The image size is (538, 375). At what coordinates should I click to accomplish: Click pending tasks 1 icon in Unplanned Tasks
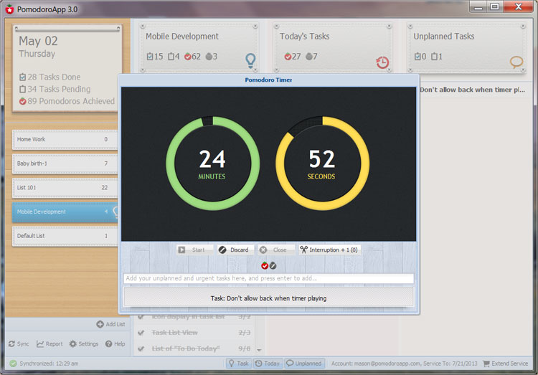tap(434, 57)
